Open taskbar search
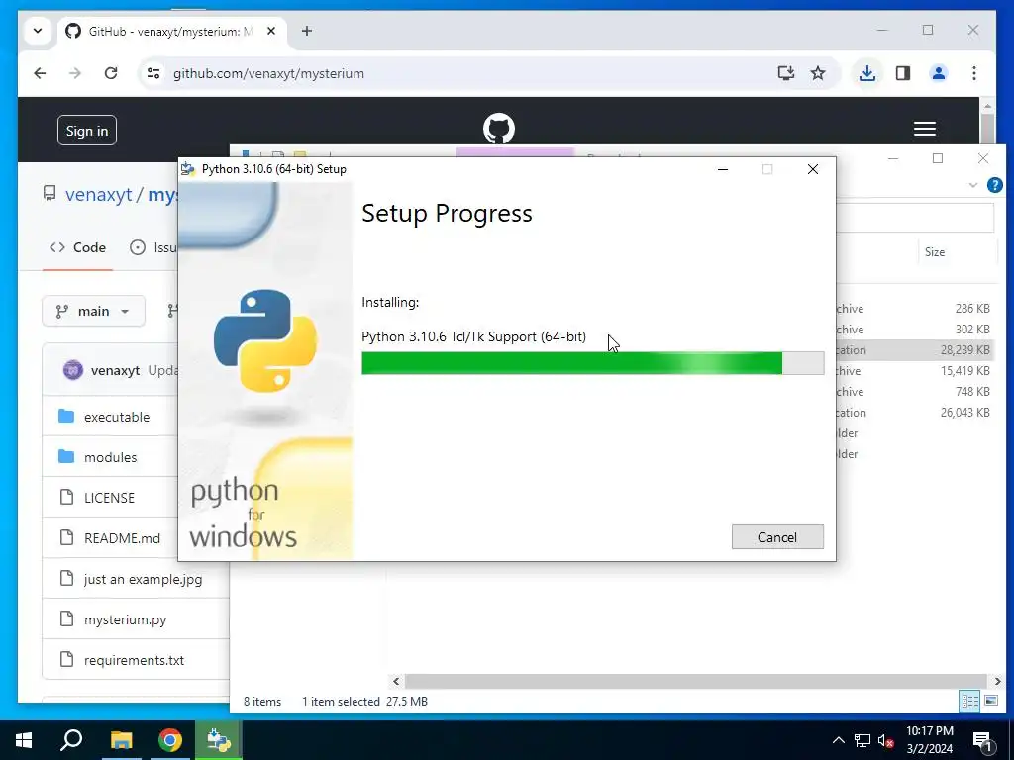1014x760 pixels. 71,740
